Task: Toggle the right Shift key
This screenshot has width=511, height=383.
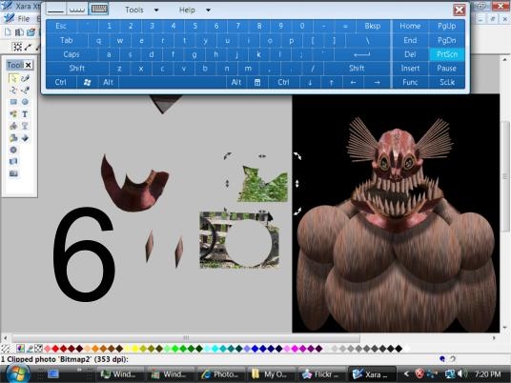Action: [x=357, y=69]
